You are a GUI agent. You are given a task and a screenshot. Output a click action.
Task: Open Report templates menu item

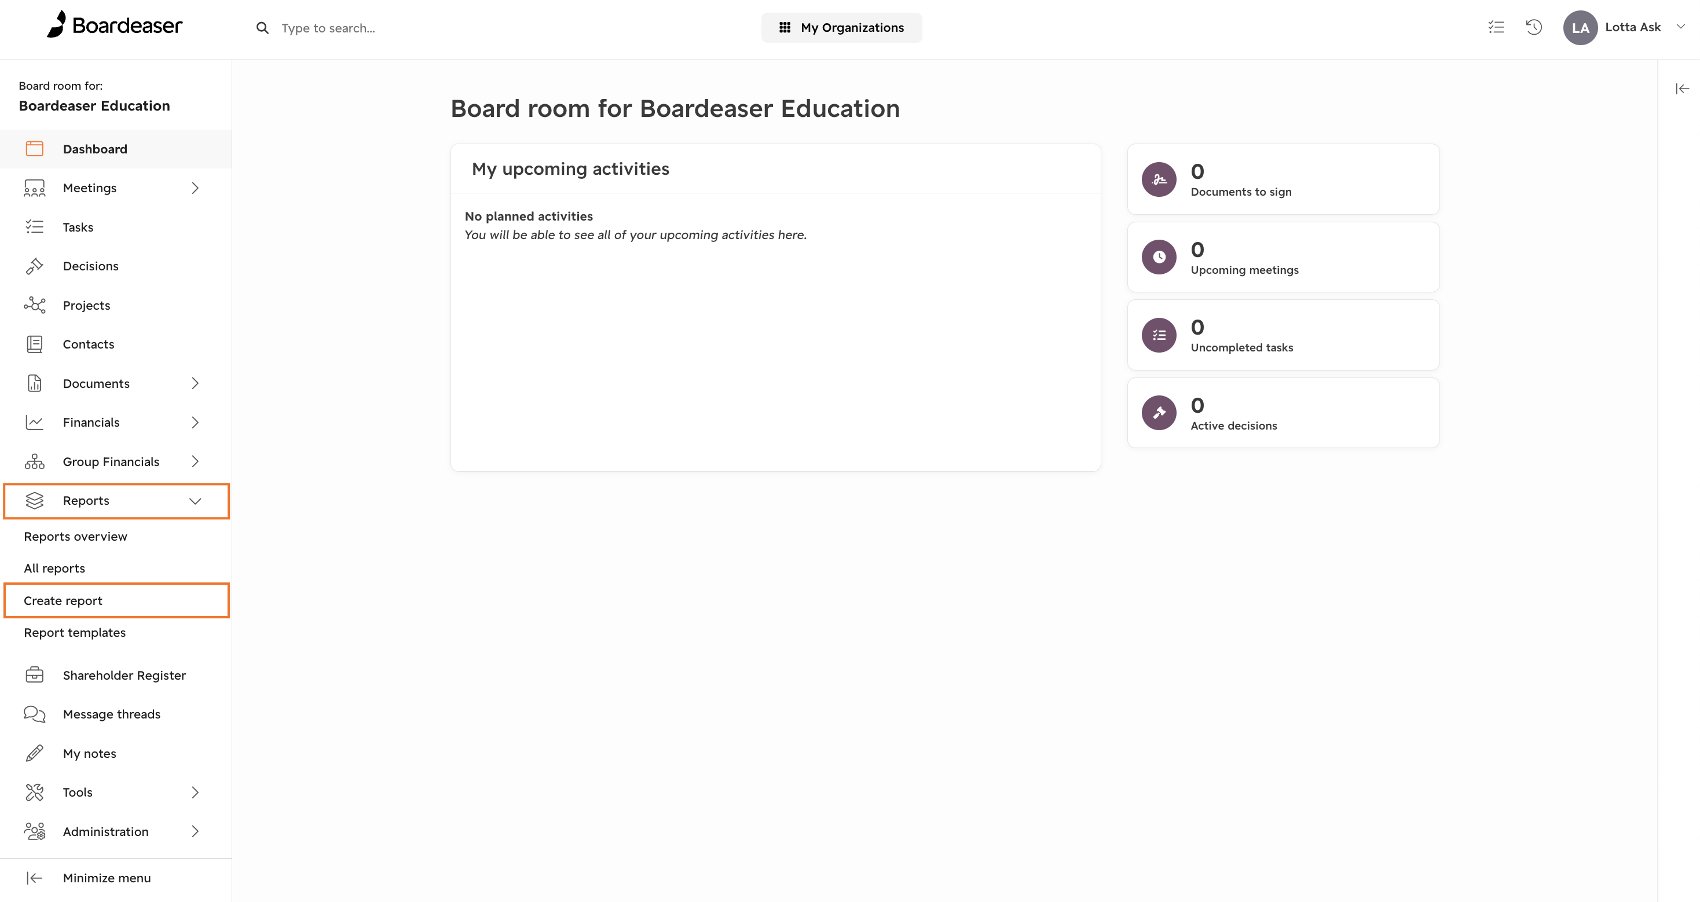[x=75, y=632]
